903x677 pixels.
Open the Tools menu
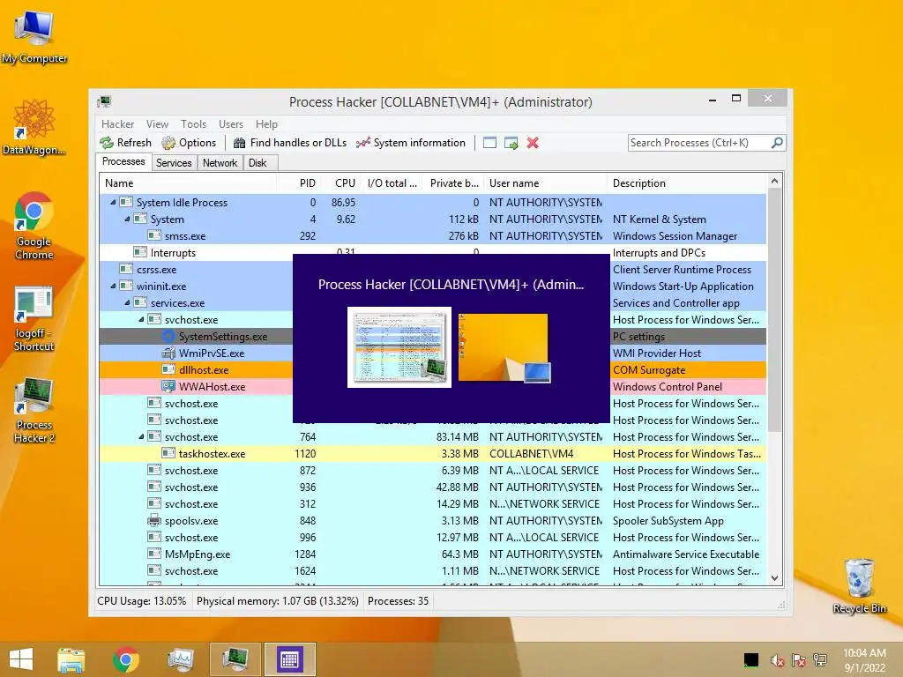193,124
